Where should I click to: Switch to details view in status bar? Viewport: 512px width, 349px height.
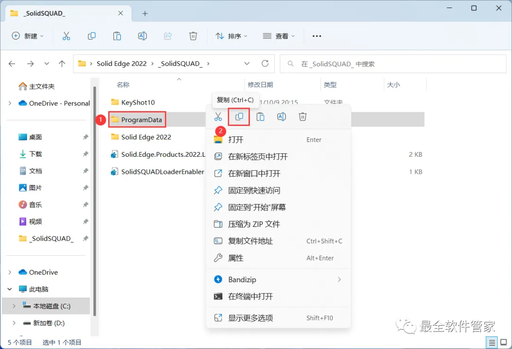492,342
